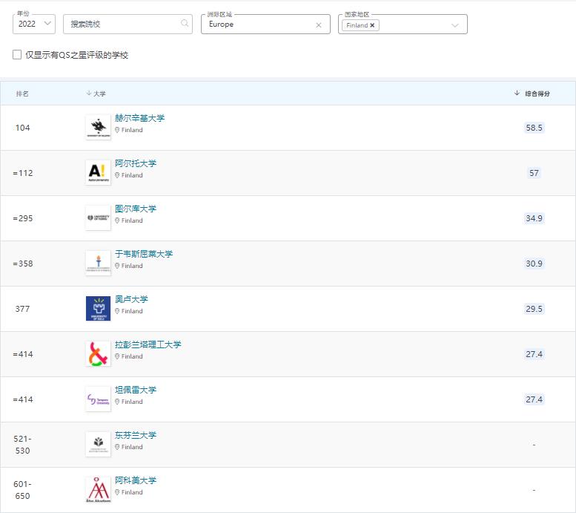
Task: Open the 于韦斯屈莱大学 link
Action: point(144,254)
